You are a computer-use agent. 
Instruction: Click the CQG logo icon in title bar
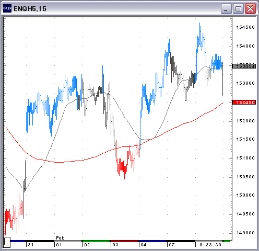pos(7,8)
